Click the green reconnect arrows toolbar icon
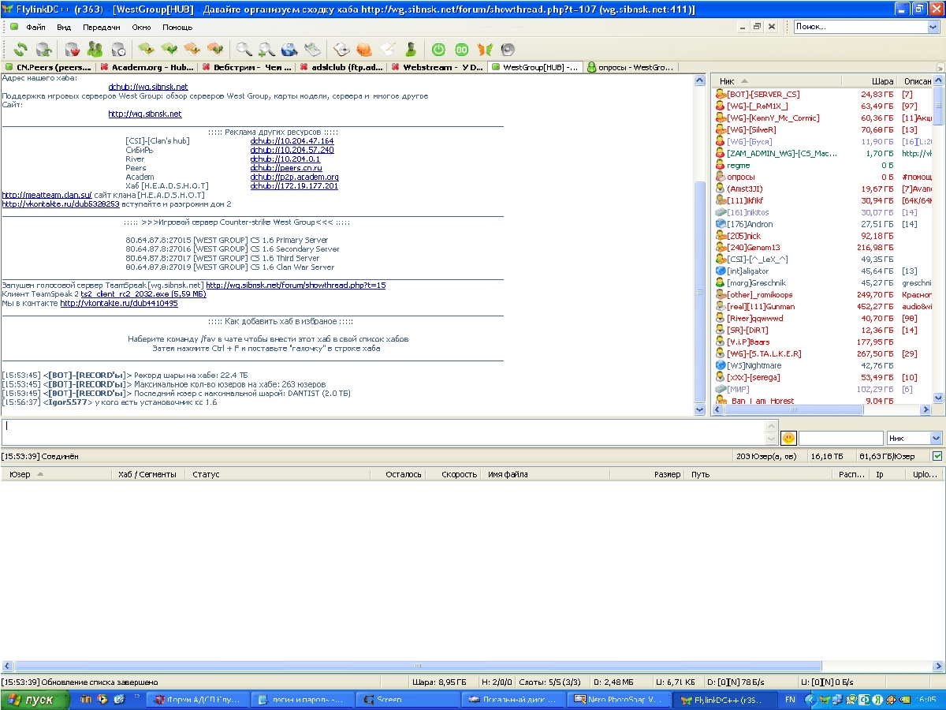The width and height of the screenshot is (946, 710). 20,49
